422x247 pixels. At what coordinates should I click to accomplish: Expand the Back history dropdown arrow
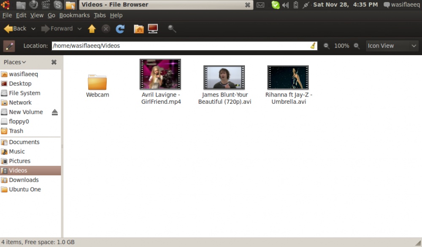[33, 29]
